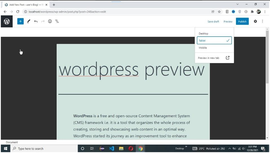Open the document details info icon
The width and height of the screenshot is (270, 153).
coord(50,21)
